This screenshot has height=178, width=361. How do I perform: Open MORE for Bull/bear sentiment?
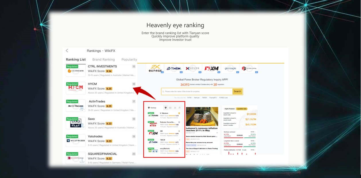coord(253,132)
